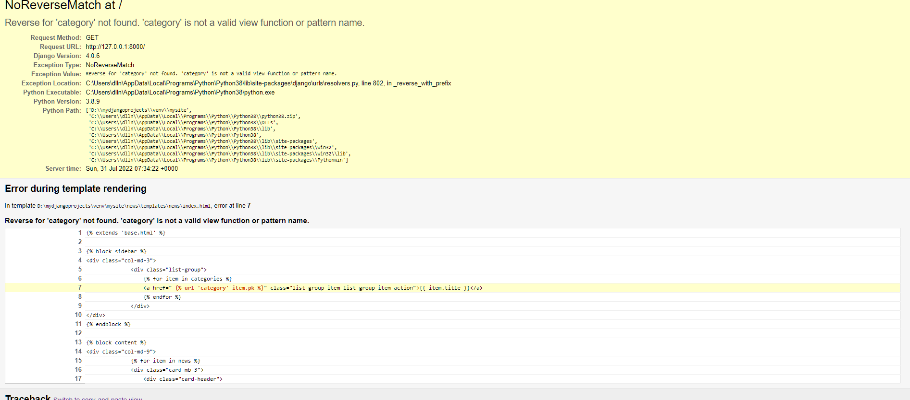Select the site-packages\\Pythonwin path entry
Image resolution: width=910 pixels, height=400 pixels.
coord(219,160)
